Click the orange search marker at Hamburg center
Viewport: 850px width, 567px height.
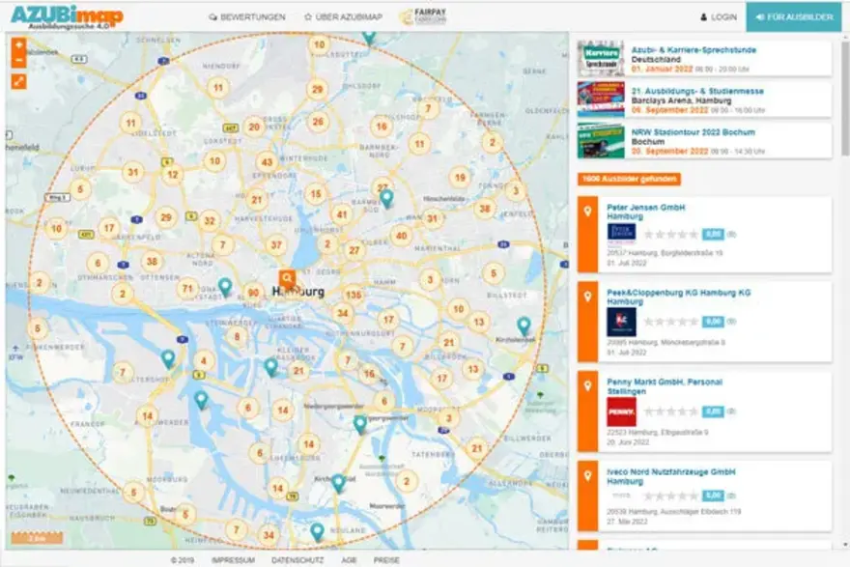(287, 279)
